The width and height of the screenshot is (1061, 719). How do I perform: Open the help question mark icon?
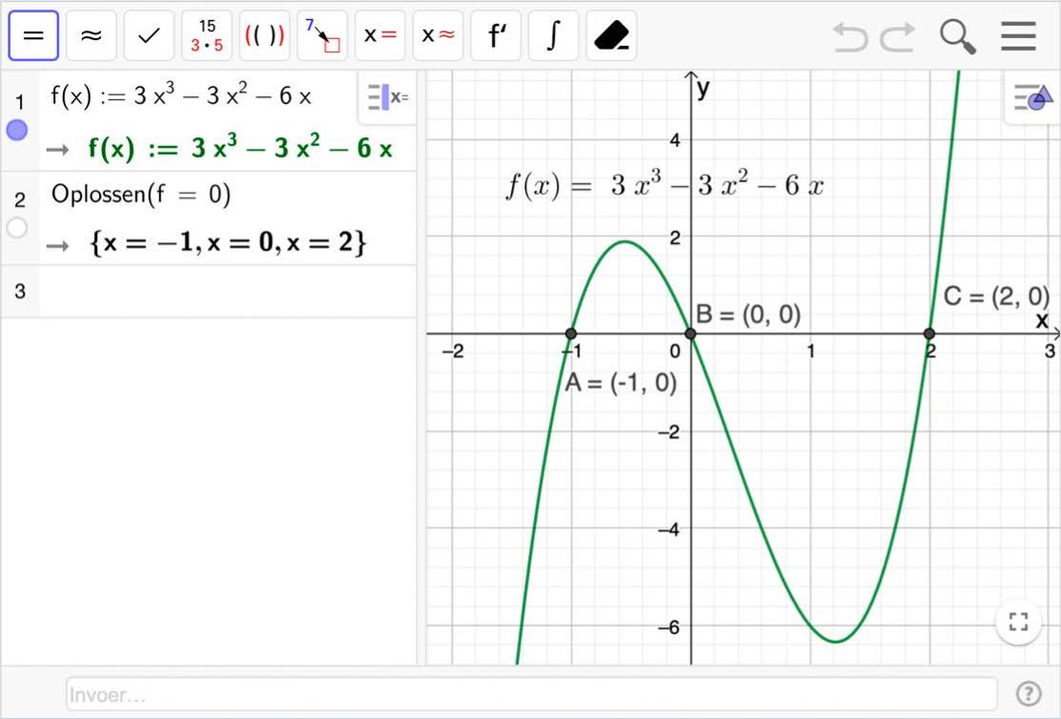pyautogui.click(x=1029, y=693)
